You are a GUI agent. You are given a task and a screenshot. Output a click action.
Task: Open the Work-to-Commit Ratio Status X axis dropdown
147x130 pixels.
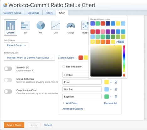[x=30, y=58]
